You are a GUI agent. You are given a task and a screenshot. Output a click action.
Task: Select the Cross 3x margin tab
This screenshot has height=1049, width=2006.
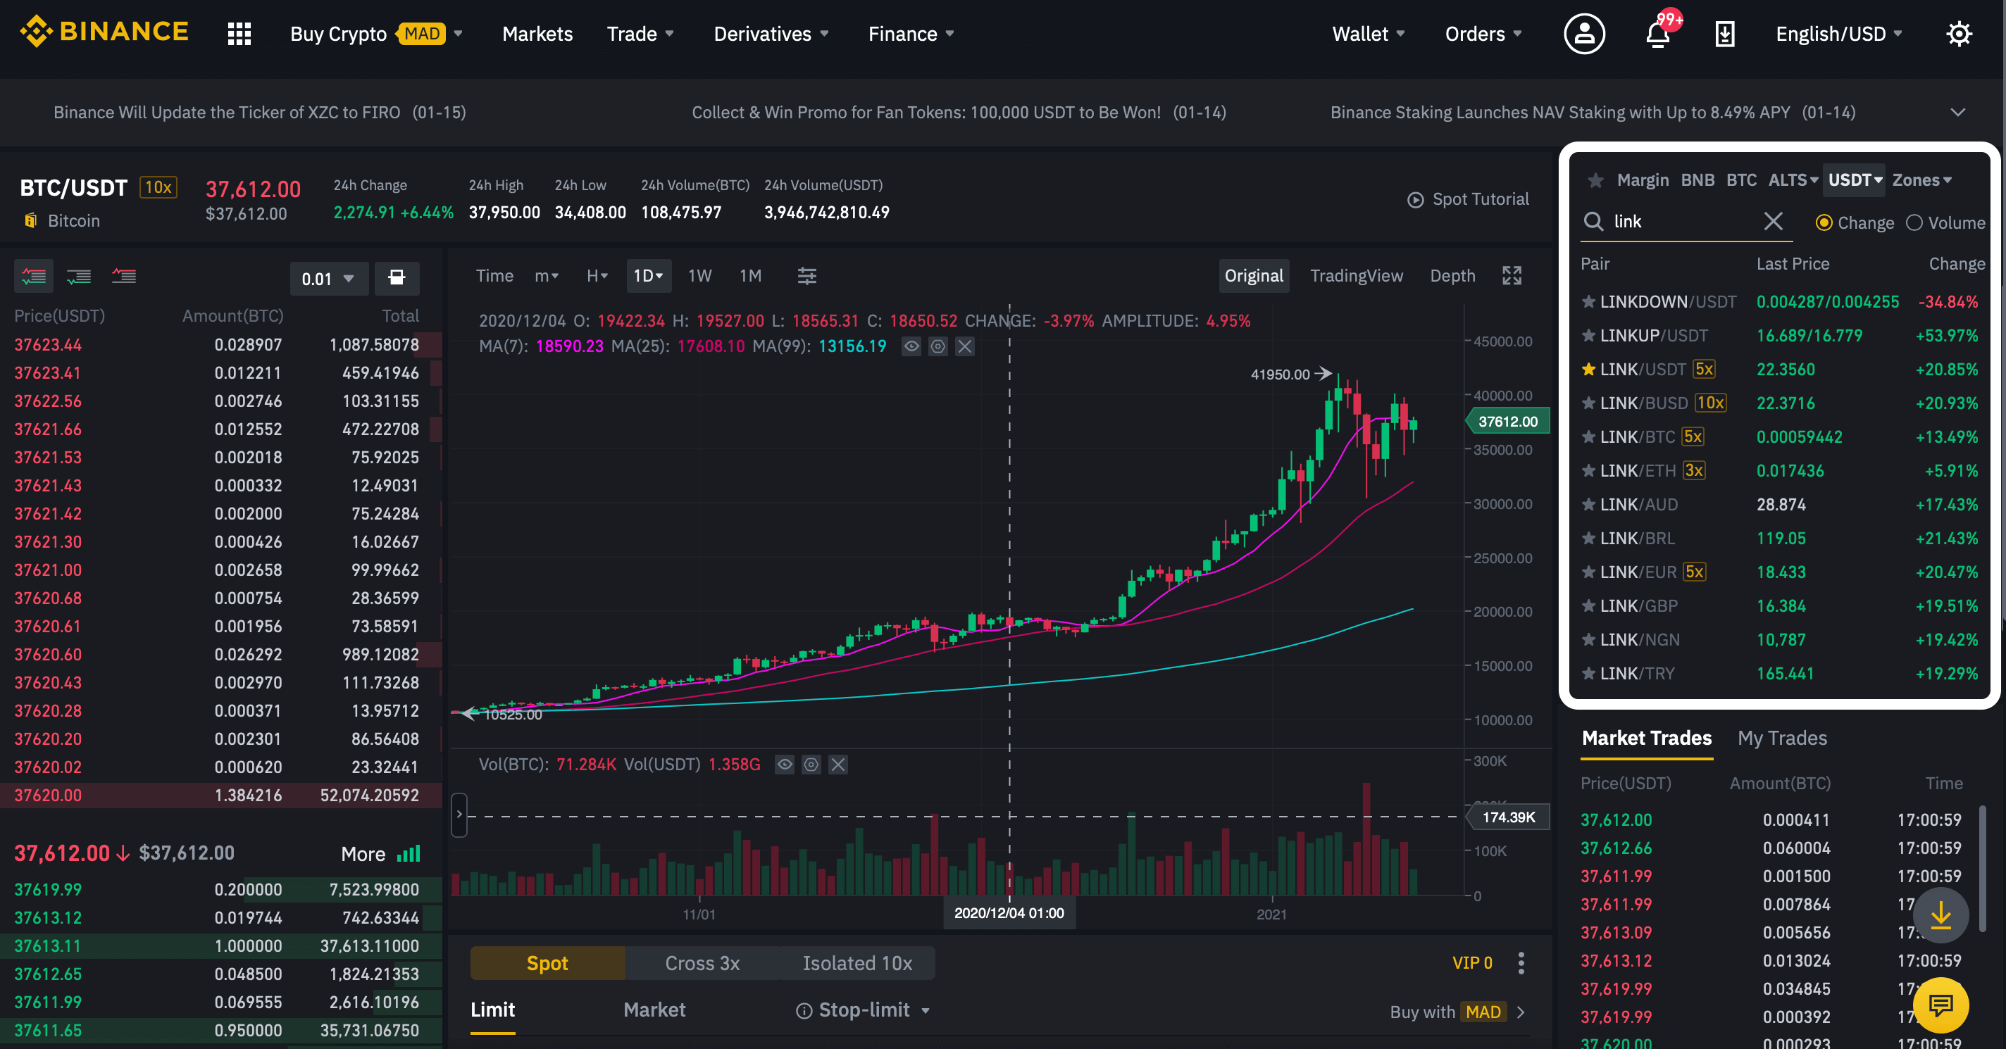702,963
